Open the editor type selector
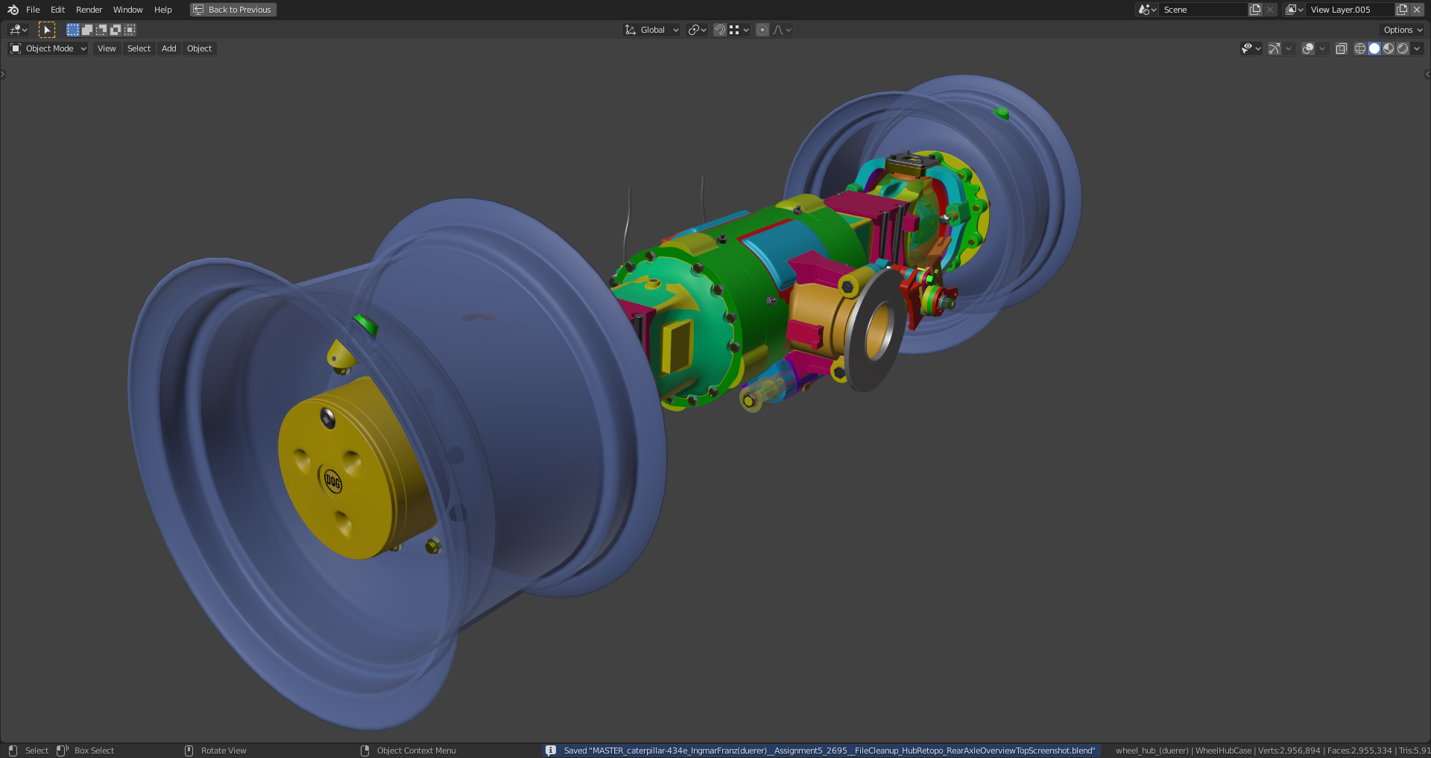The width and height of the screenshot is (1431, 758). coord(18,30)
